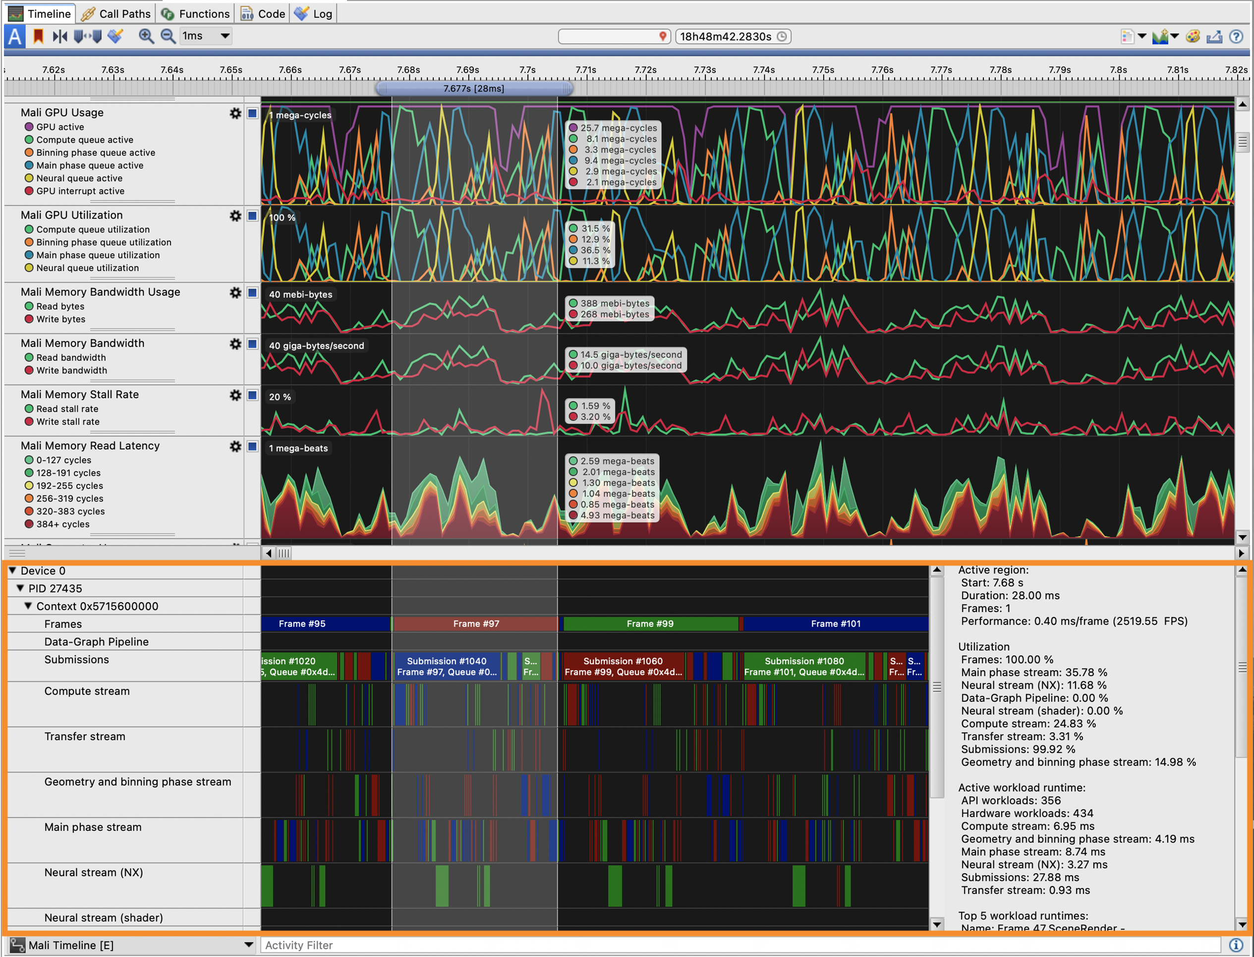Click the add chart graph icon
The width and height of the screenshot is (1254, 957).
[x=1160, y=37]
